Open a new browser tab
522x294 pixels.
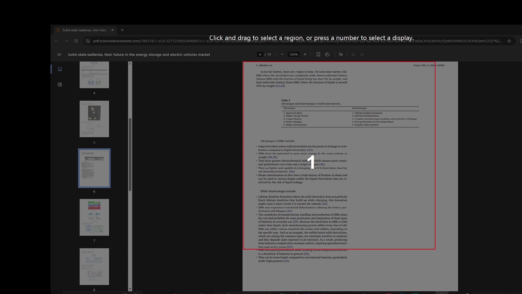tap(122, 30)
